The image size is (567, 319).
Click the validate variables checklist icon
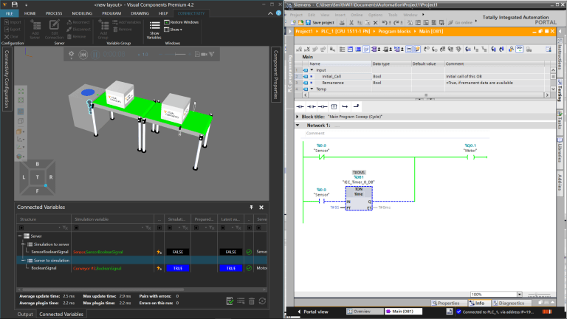pos(230,301)
